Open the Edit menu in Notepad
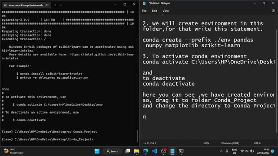278x156 pixels. (x=154, y=11)
